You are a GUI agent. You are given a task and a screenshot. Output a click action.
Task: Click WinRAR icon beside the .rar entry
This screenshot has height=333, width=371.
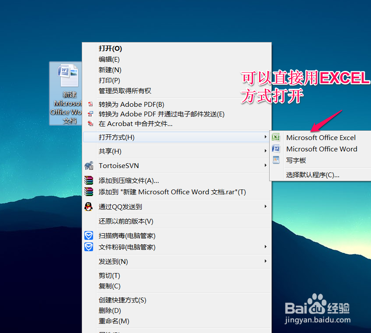tap(89, 192)
